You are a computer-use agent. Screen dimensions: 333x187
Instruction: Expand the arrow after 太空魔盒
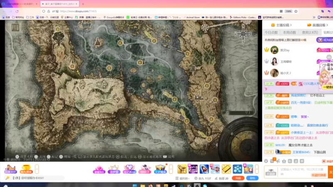(171, 169)
